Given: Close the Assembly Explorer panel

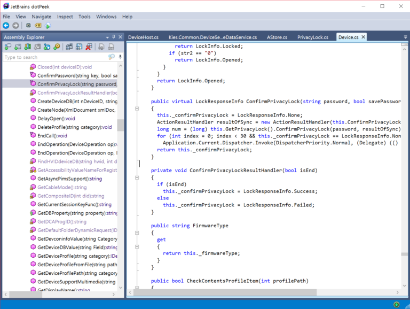Looking at the screenshot, I should coord(120,37).
